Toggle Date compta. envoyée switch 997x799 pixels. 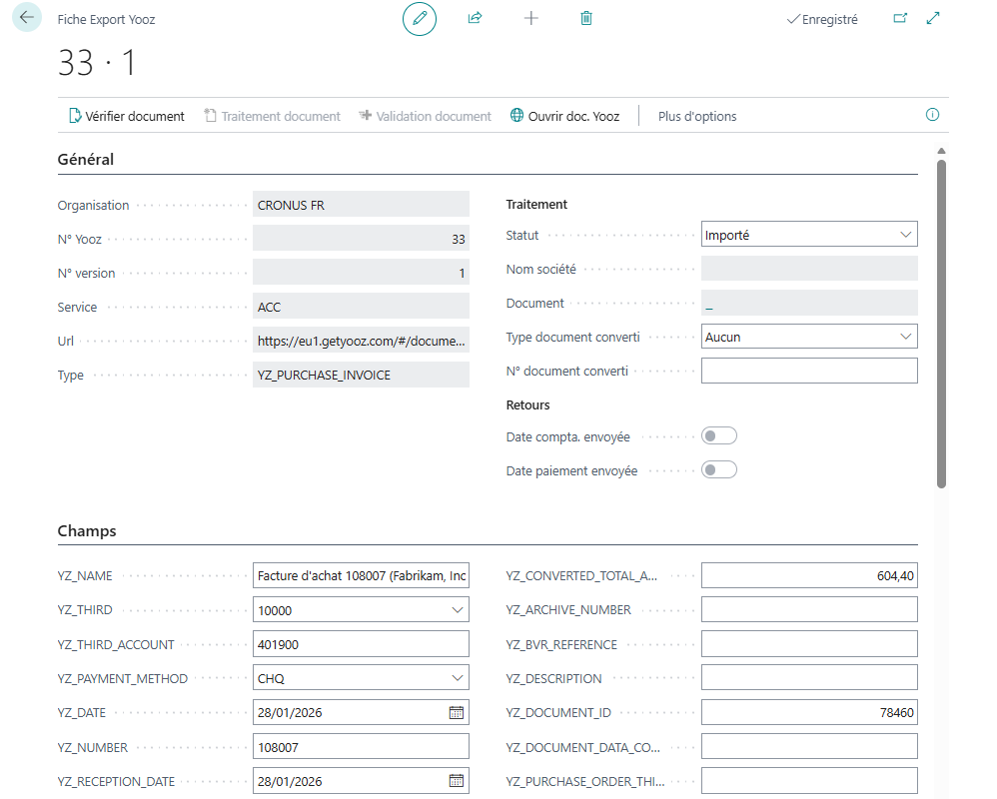[x=719, y=435]
